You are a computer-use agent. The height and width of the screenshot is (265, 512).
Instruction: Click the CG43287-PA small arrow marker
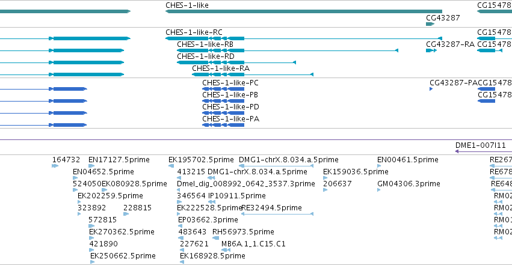(x=431, y=89)
